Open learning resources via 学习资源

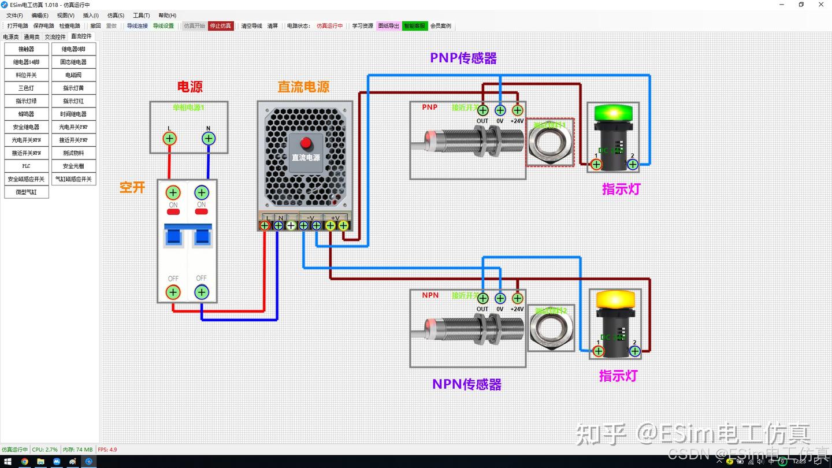coord(362,25)
